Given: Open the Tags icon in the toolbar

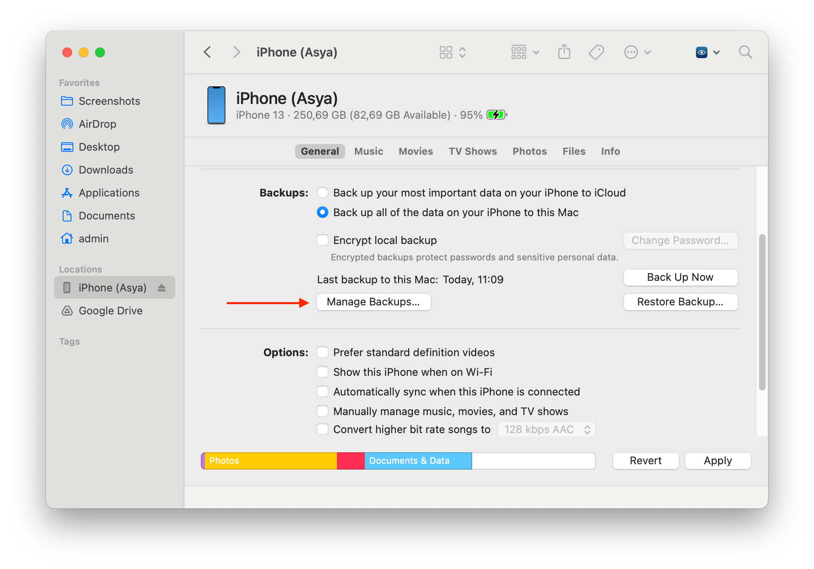Looking at the screenshot, I should coord(596,52).
